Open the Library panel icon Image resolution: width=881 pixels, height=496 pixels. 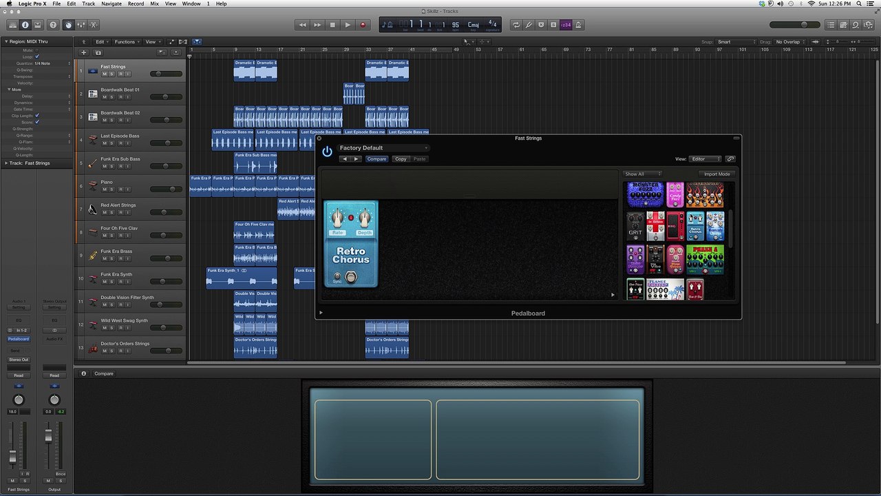[12, 25]
